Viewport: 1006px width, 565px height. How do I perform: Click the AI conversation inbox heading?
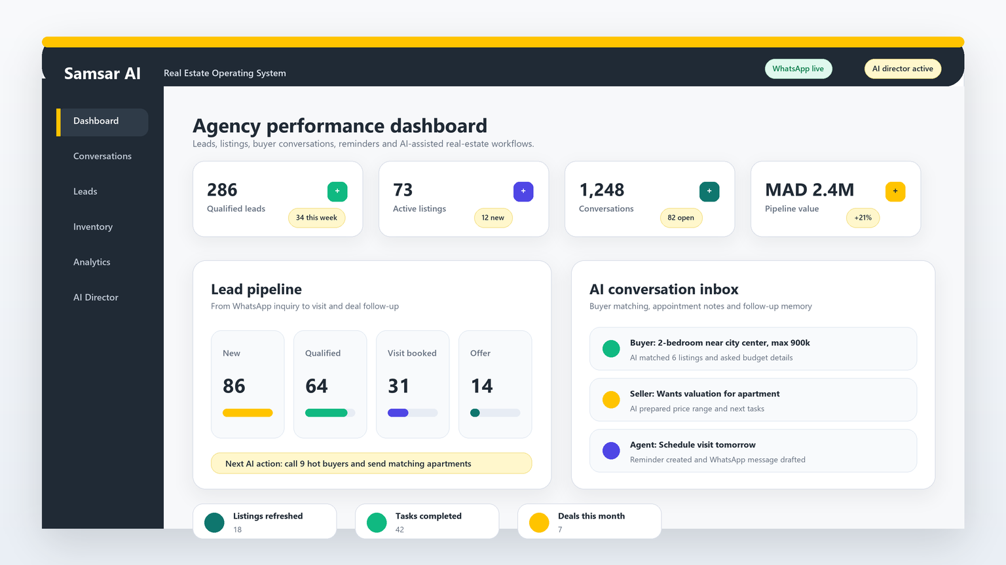pos(664,290)
